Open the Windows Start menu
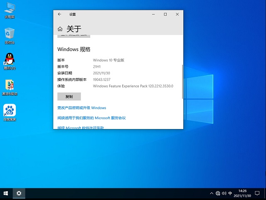 (6, 193)
